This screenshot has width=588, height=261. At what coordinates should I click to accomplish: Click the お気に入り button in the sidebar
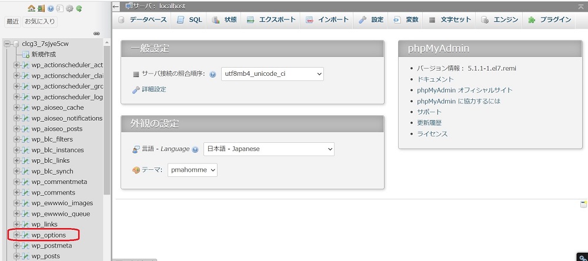40,22
